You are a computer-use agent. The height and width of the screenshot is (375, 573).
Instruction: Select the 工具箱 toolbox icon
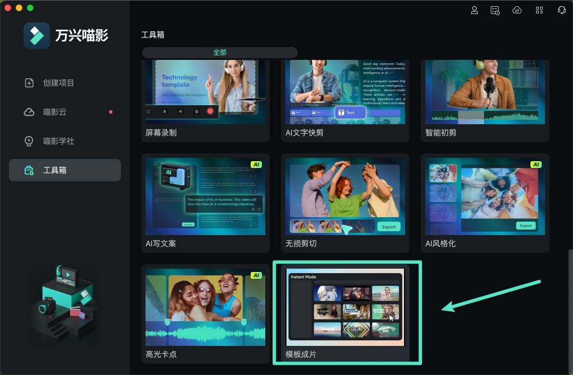coord(29,170)
